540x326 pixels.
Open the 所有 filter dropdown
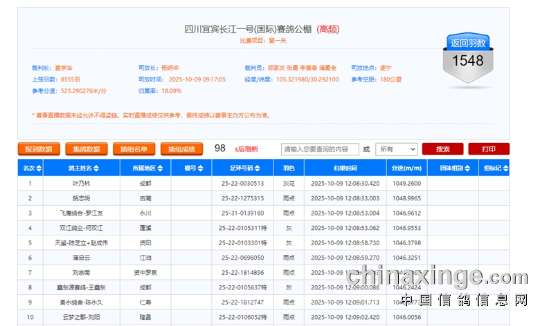(x=397, y=149)
